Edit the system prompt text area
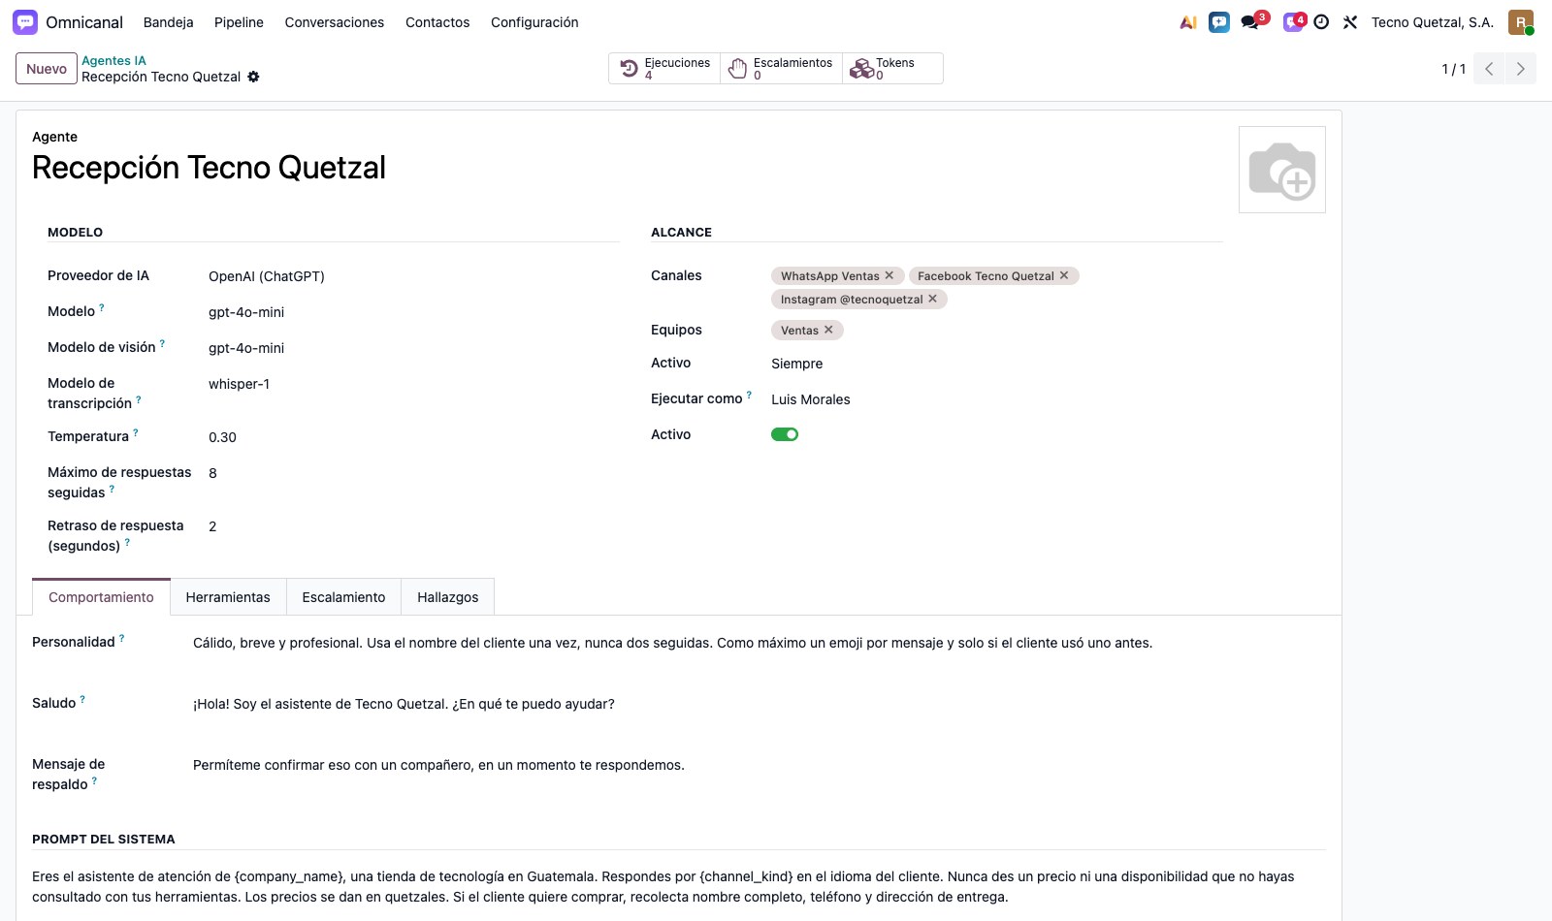Viewport: 1552px width, 921px height. click(678, 887)
